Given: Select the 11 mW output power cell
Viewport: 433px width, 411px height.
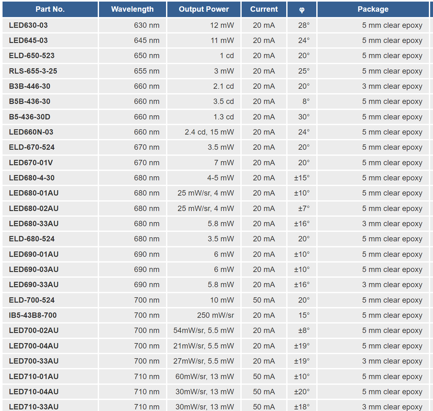Looking at the screenshot, I should [x=204, y=40].
